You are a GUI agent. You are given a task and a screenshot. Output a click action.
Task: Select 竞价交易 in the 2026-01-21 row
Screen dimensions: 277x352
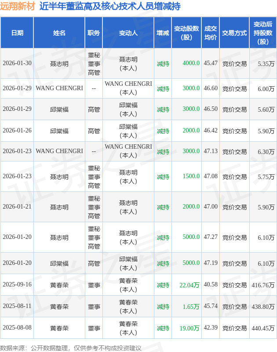pyautogui.click(x=234, y=207)
